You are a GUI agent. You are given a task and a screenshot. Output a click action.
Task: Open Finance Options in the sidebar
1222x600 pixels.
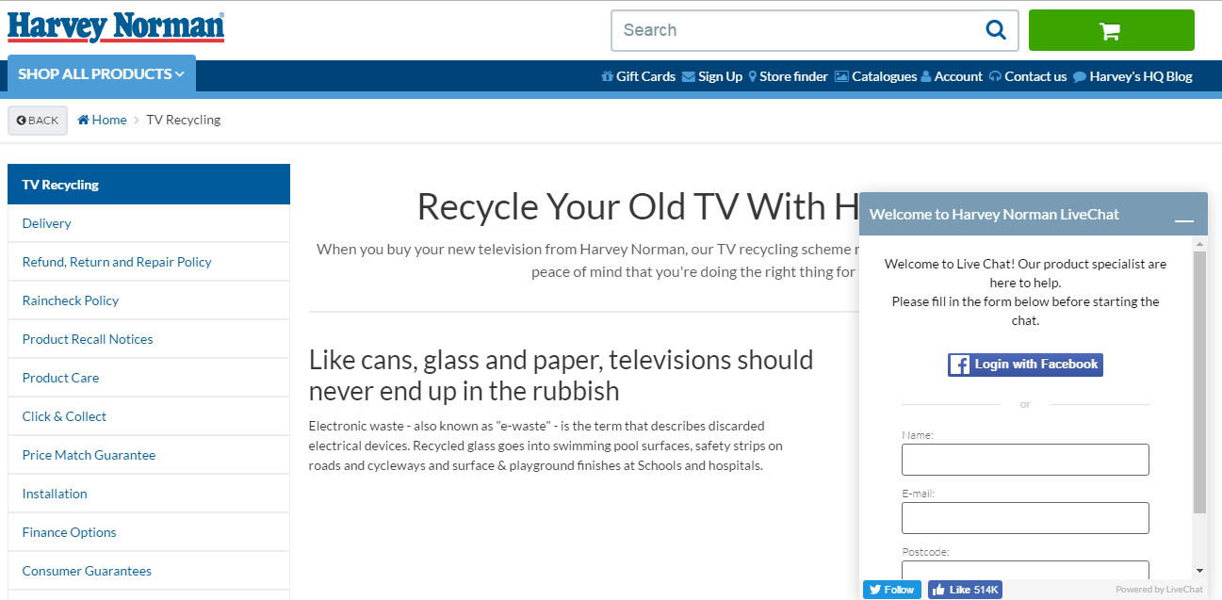149,532
